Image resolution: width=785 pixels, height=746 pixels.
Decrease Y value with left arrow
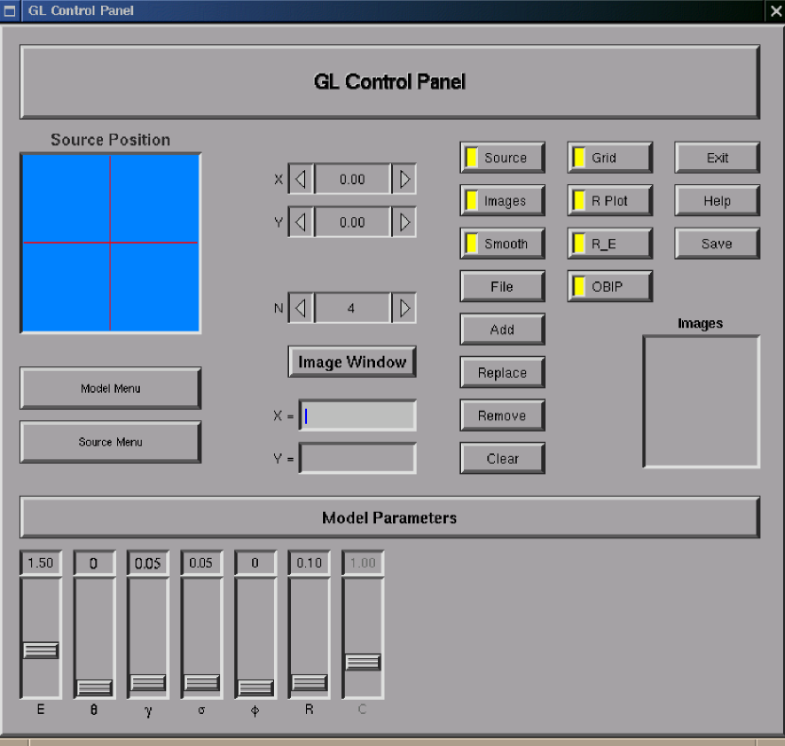point(300,223)
